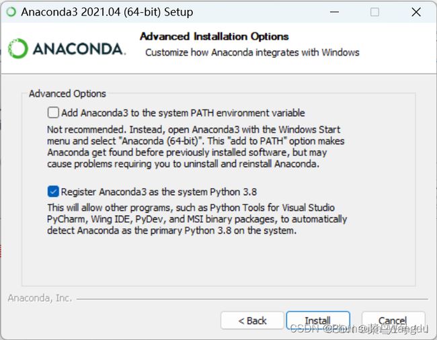Click the green Anaconda ring logo in header

click(x=18, y=48)
